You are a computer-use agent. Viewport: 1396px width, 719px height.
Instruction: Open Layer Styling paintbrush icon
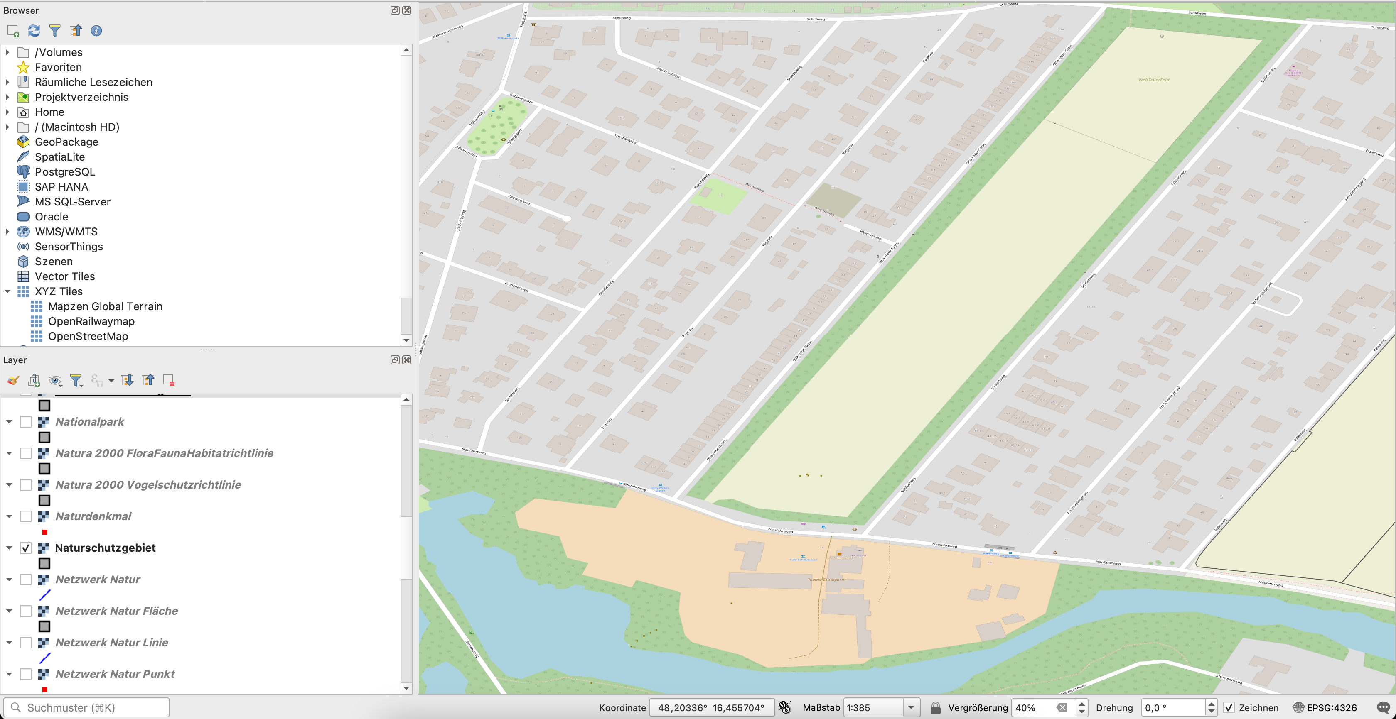pyautogui.click(x=13, y=381)
